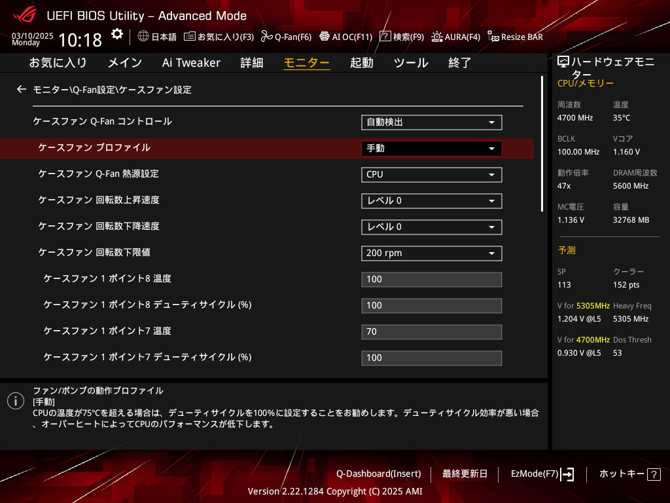The height and width of the screenshot is (503, 670).
Task: Switch to 終了 tab
Action: click(460, 63)
